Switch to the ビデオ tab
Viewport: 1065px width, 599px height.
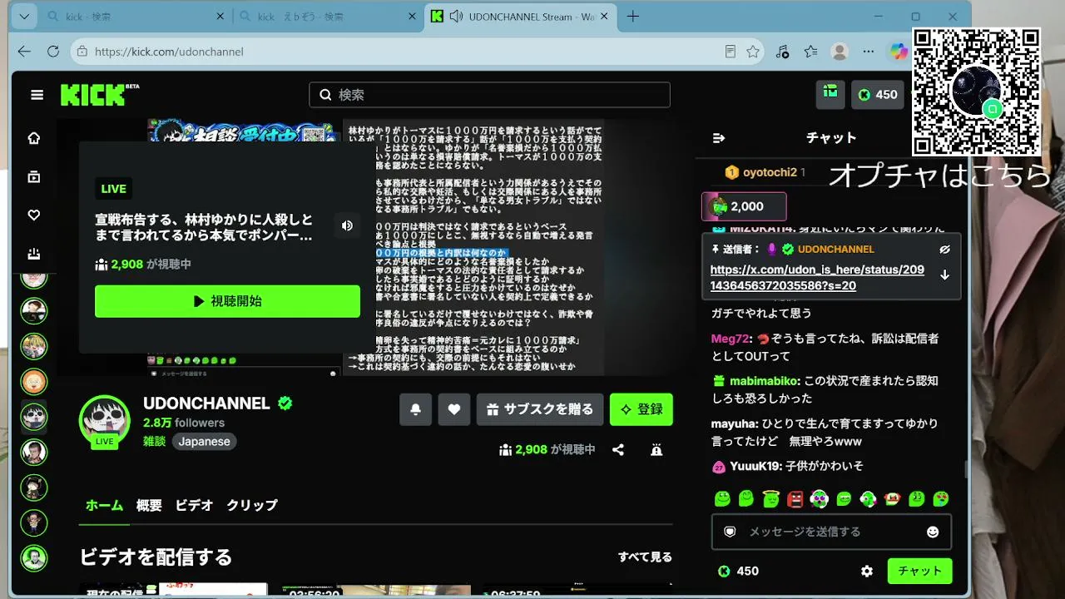[x=194, y=505]
